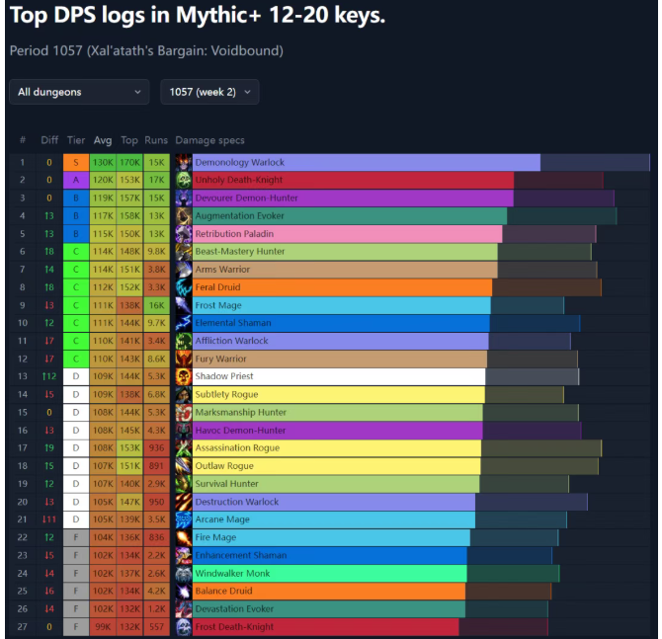This screenshot has height=639, width=662.
Task: Click the Unholy Death-Knight spec icon
Action: click(x=184, y=180)
